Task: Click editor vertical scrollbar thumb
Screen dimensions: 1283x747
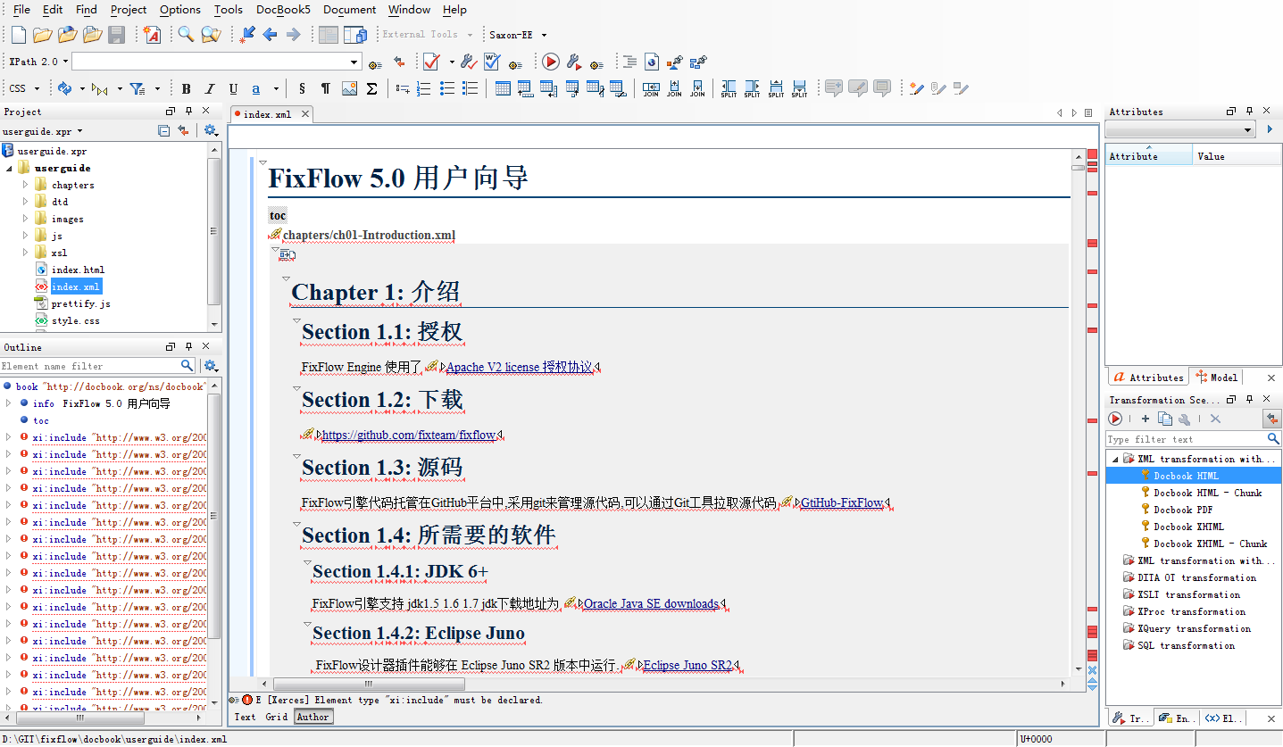Action: point(1079,167)
